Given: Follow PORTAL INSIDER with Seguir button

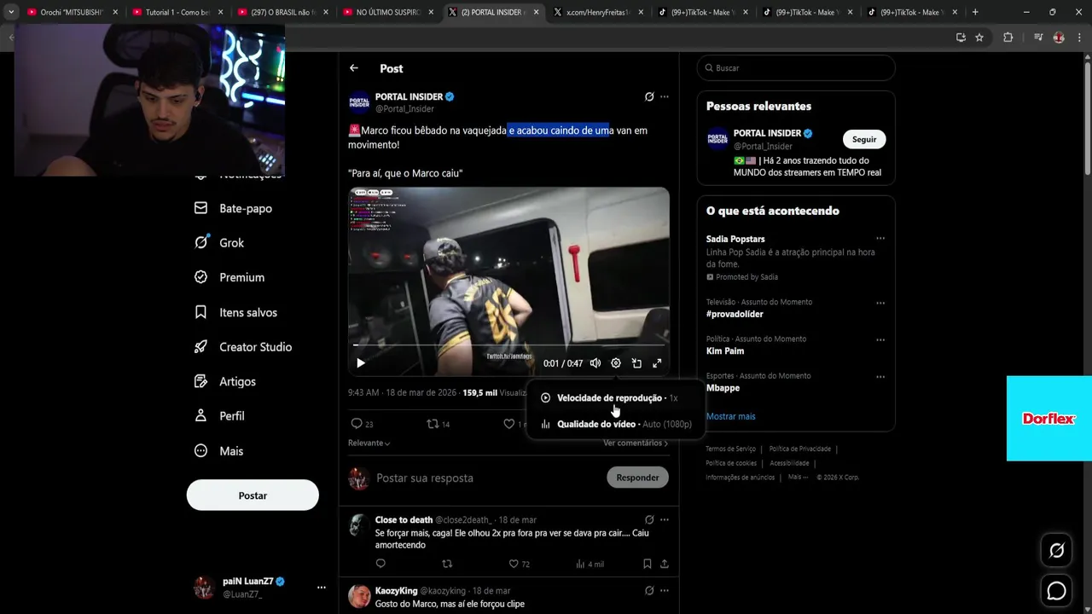Looking at the screenshot, I should 864,139.
